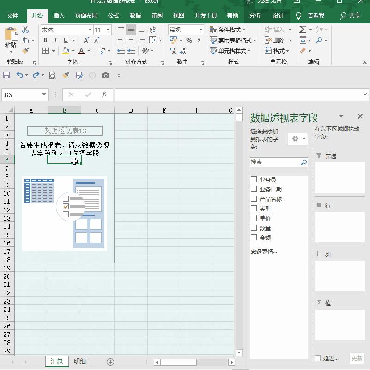Image resolution: width=370 pixels, height=370 pixels.
Task: Expand the Undo history dropdown arrow
Action: pos(25,75)
